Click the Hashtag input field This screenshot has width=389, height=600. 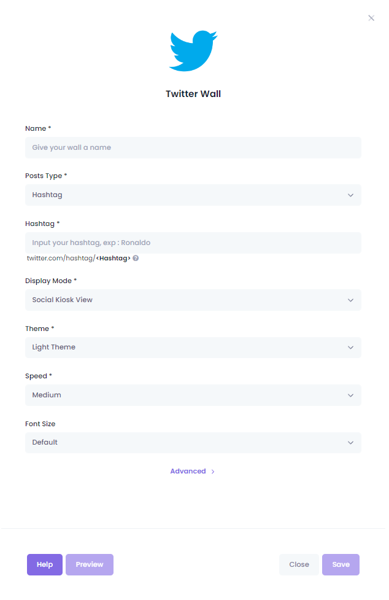193,243
